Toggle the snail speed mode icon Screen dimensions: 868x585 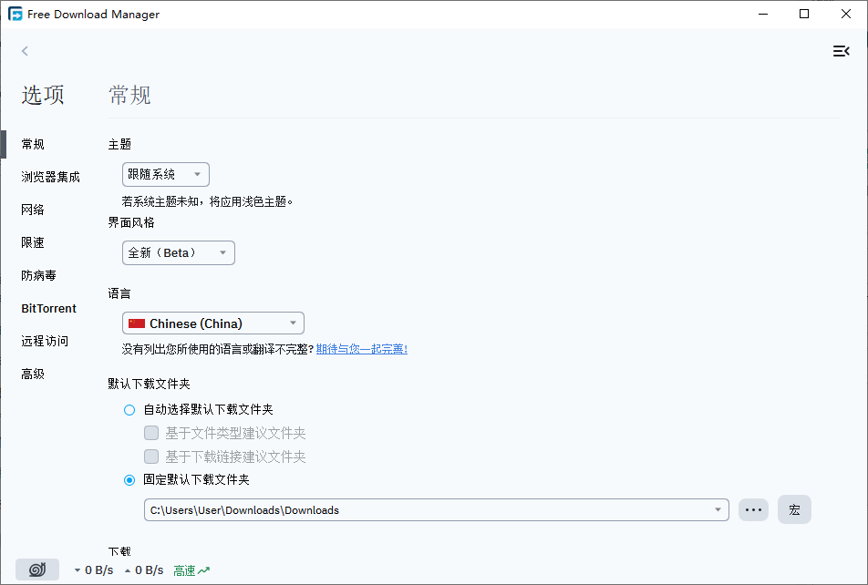tap(37, 570)
